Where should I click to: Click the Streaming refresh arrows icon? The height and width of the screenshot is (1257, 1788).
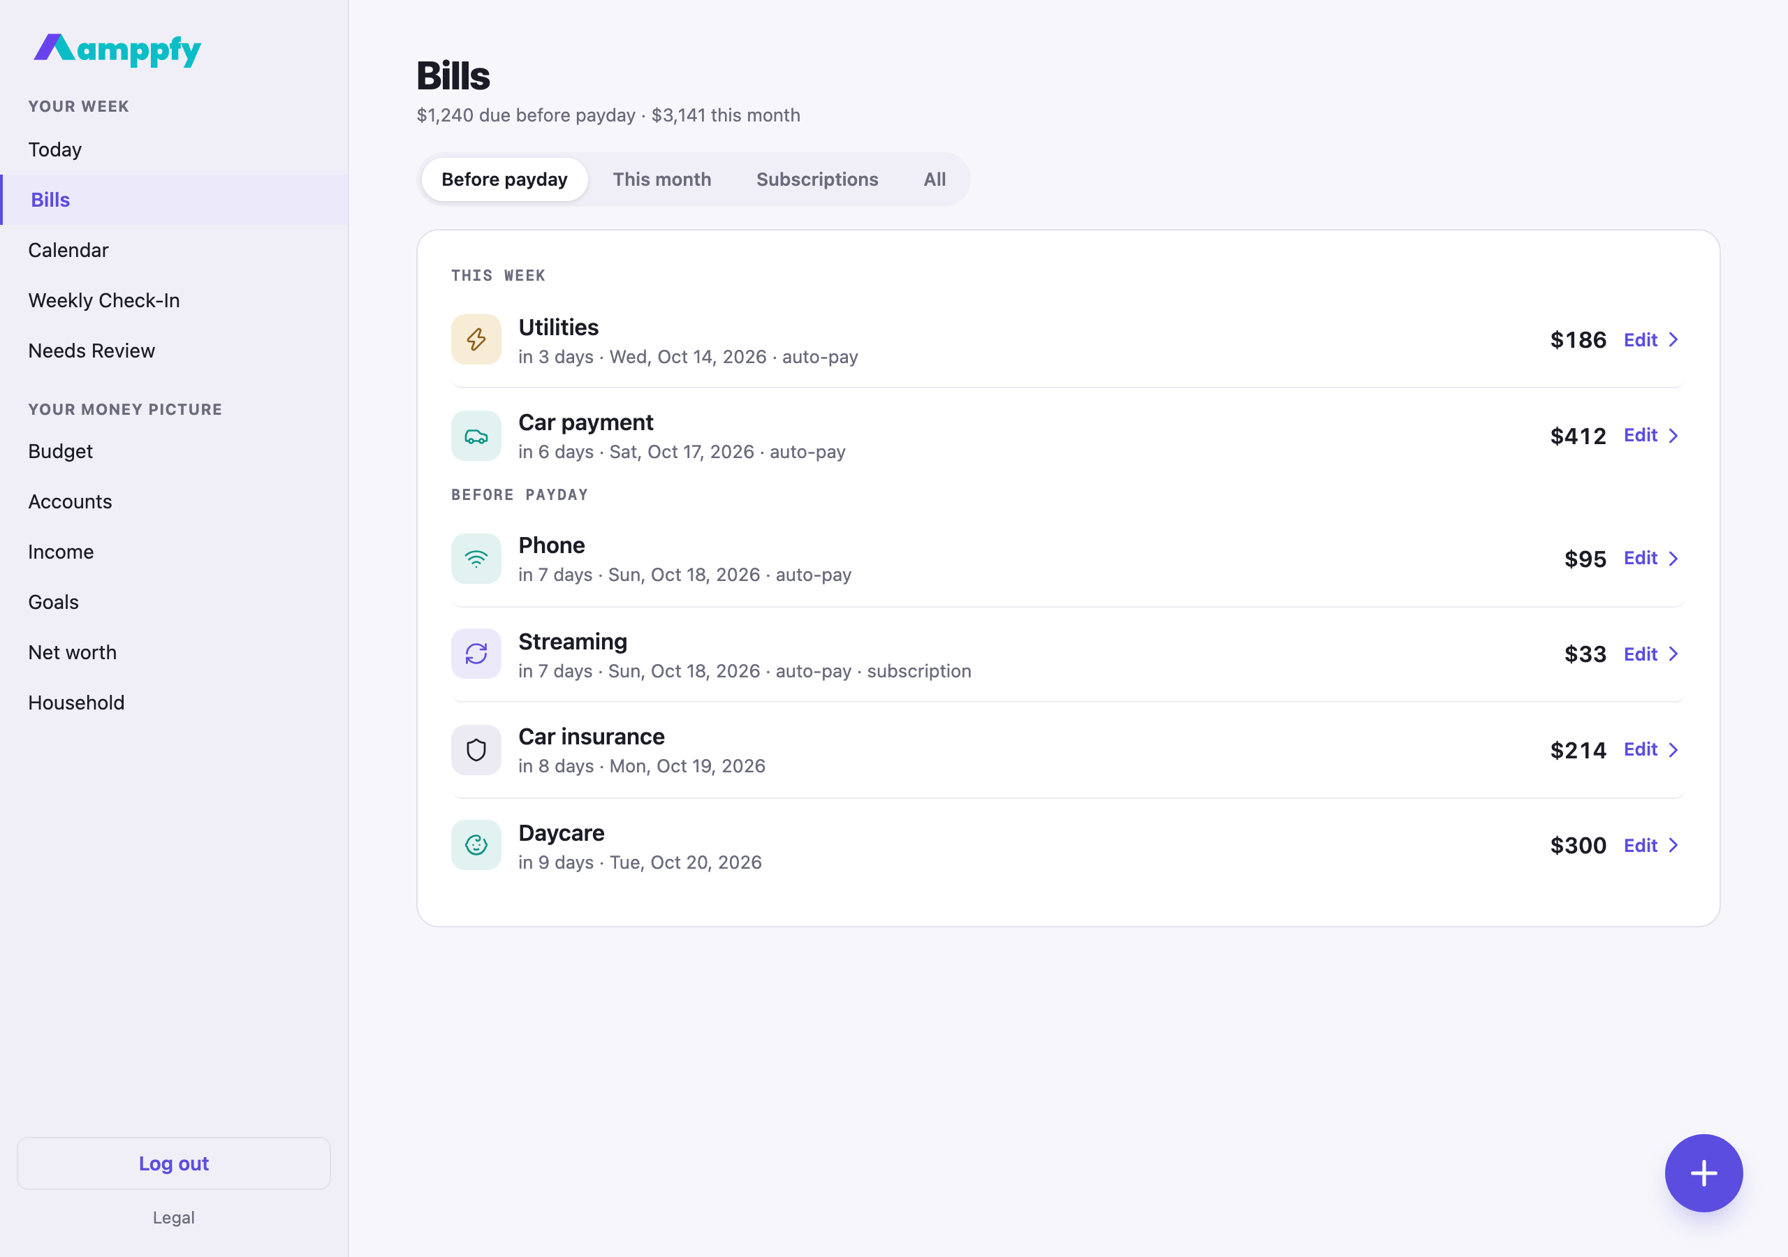point(476,654)
